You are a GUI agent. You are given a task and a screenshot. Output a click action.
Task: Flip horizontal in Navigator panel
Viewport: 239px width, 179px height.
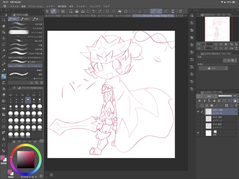coord(231,48)
